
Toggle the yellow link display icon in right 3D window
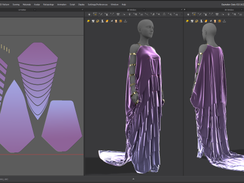(197, 21)
